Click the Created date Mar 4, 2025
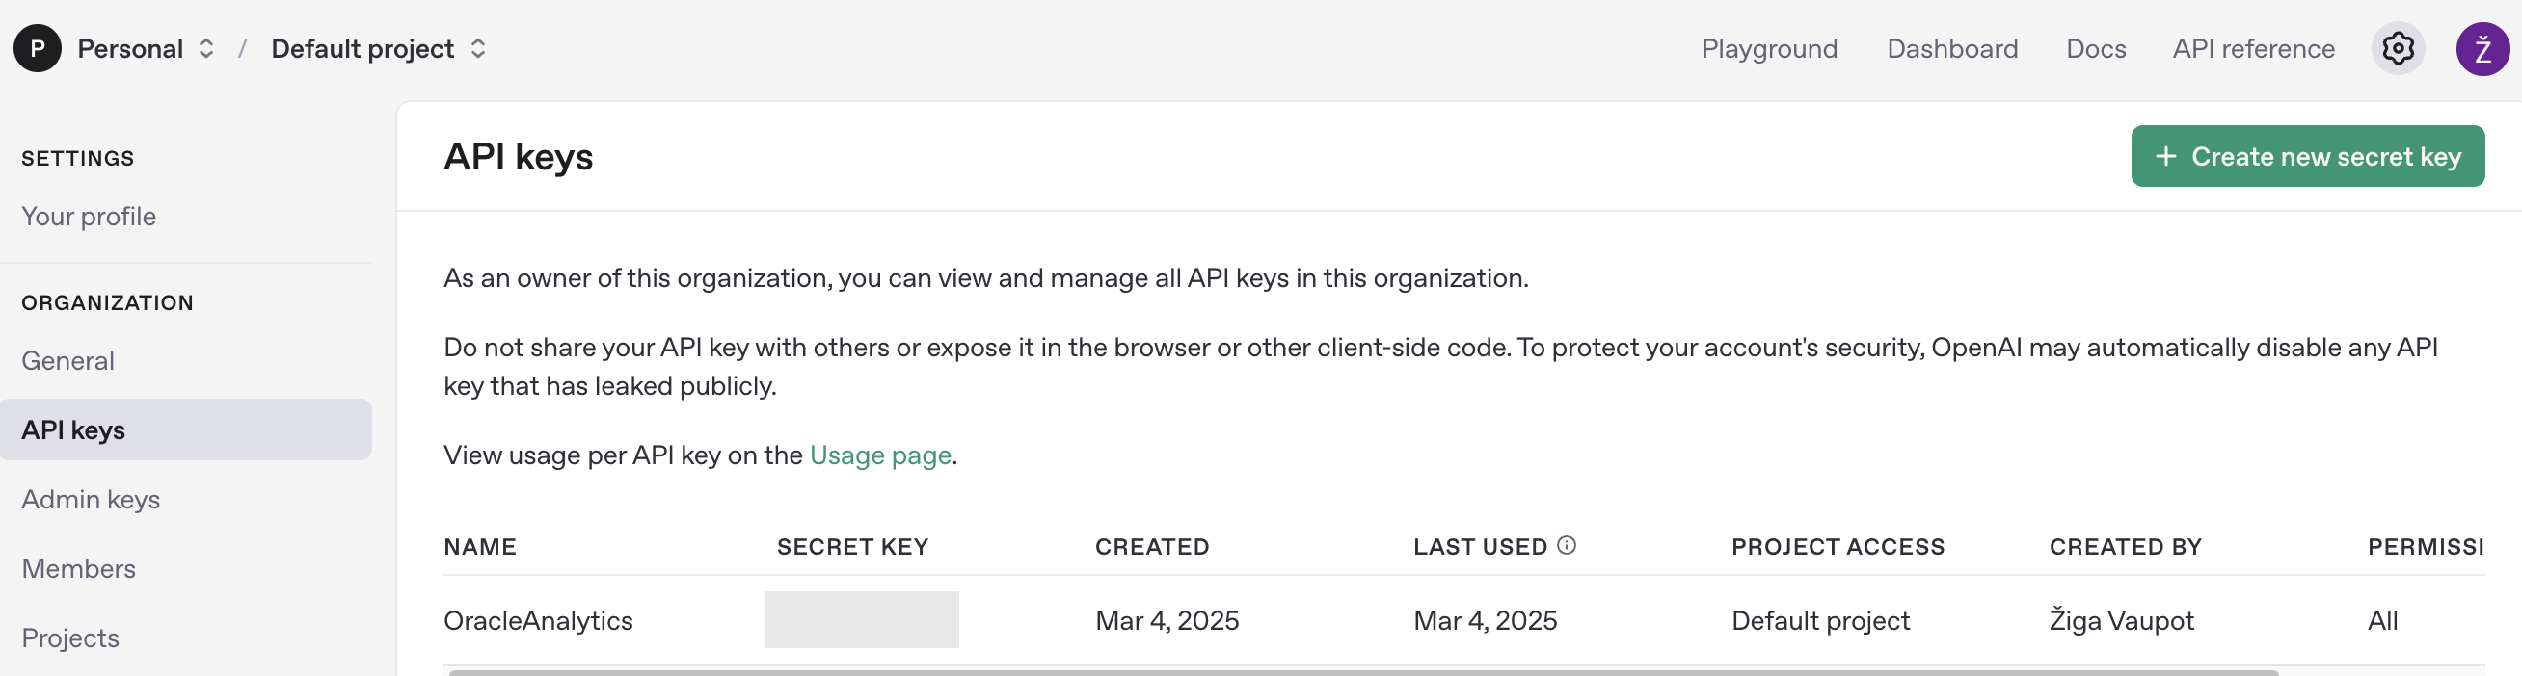The width and height of the screenshot is (2522, 676). pyautogui.click(x=1166, y=620)
